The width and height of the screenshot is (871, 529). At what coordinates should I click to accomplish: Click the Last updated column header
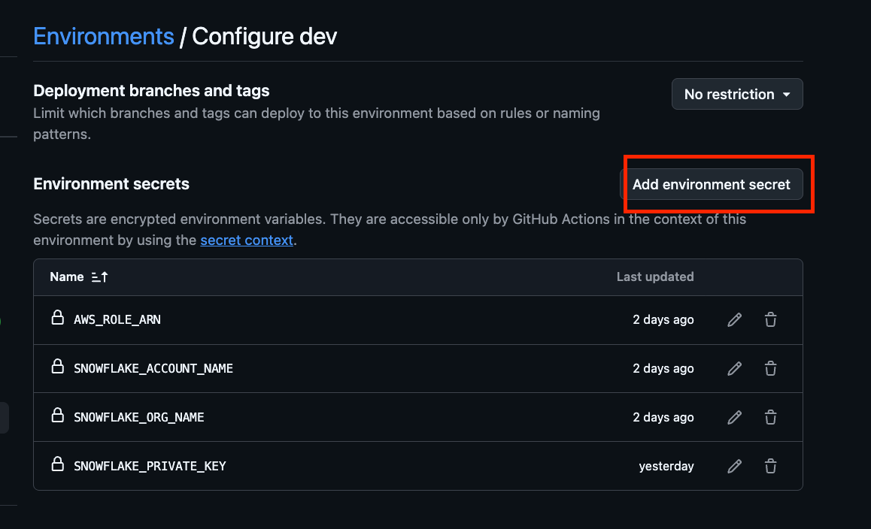654,277
